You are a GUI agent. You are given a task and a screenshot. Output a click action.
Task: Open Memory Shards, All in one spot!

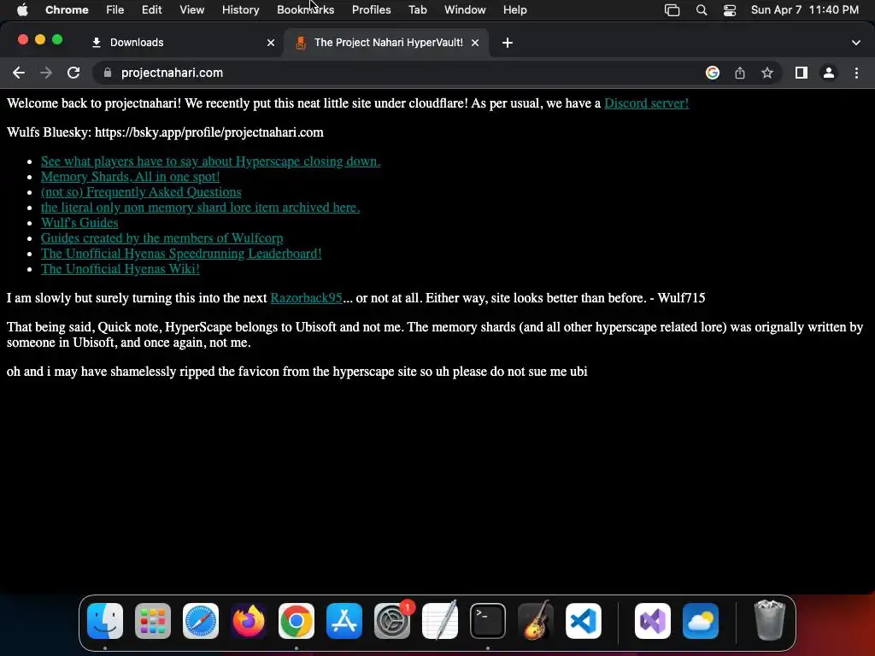[130, 177]
